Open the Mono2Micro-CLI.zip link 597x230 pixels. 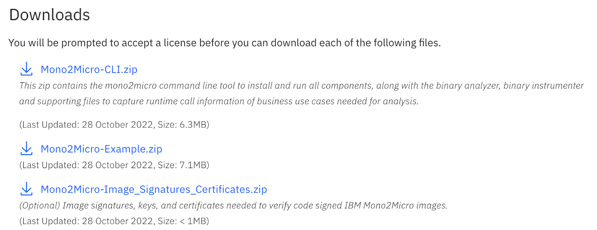pyautogui.click(x=89, y=69)
